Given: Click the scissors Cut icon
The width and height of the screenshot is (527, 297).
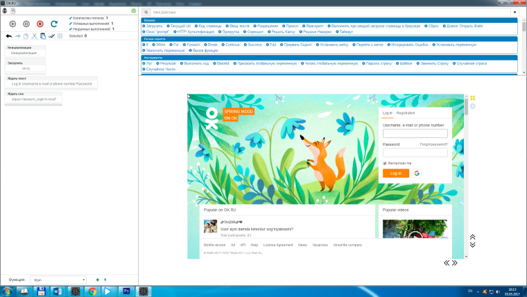Looking at the screenshot, I should [34, 36].
